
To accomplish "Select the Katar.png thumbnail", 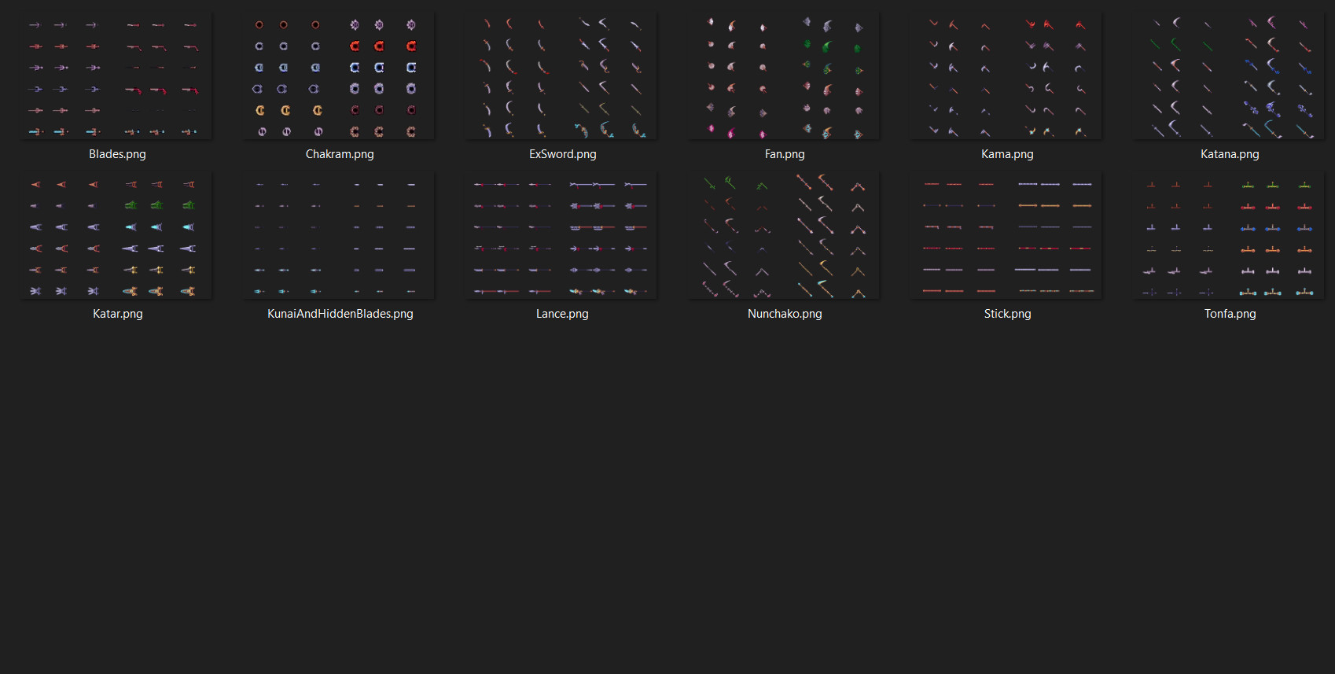I will tap(117, 236).
